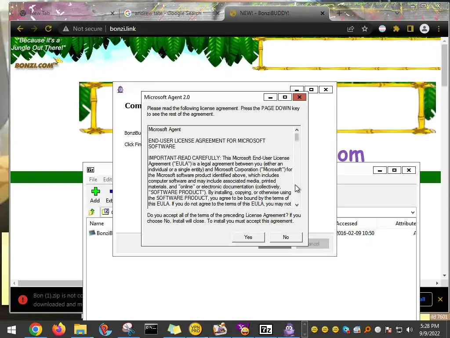Click the license scrollbar down arrow

pyautogui.click(x=297, y=205)
